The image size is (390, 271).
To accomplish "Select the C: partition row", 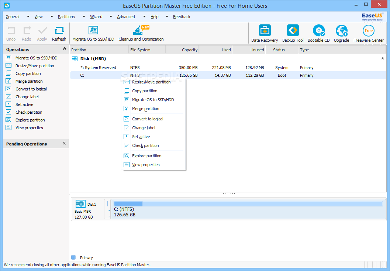I will pos(228,75).
